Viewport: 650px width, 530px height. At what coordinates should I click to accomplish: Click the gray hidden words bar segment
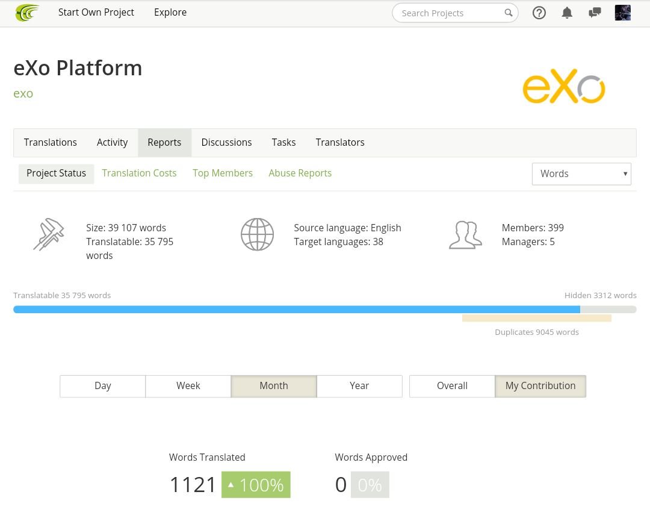(x=608, y=310)
